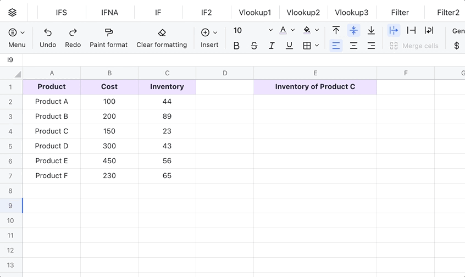Toggle bold formatting
This screenshot has height=277, width=465.
236,46
